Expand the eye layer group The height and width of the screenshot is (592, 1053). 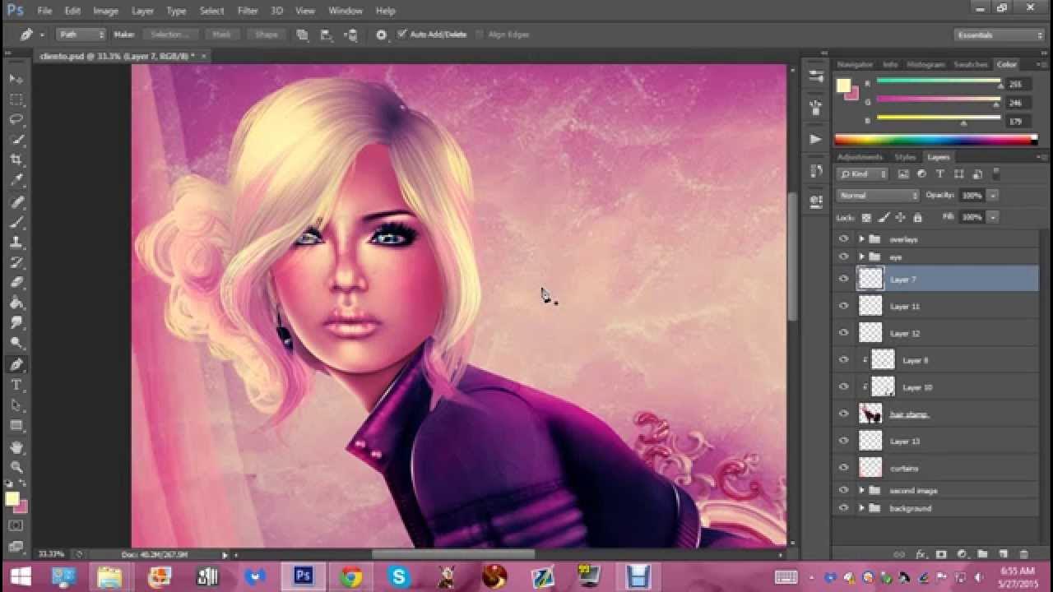click(861, 257)
